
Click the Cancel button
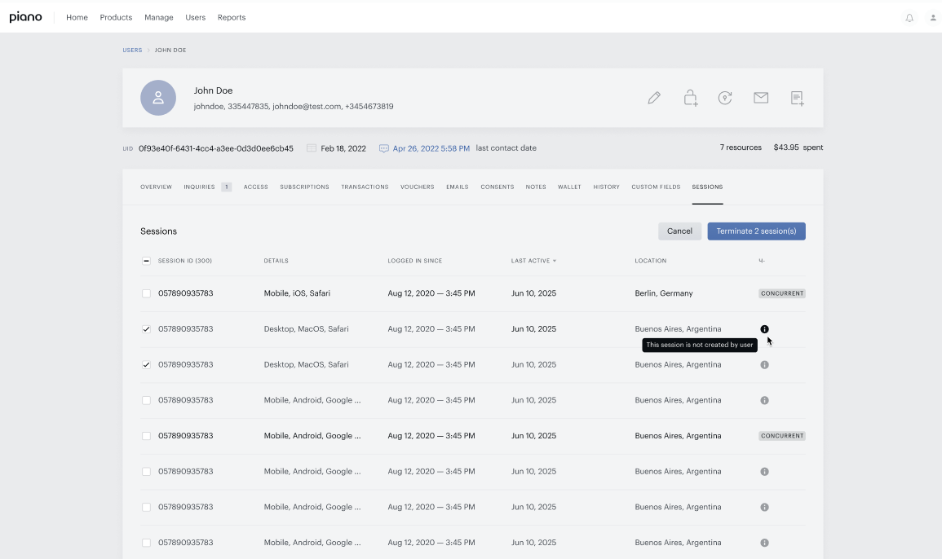[679, 231]
